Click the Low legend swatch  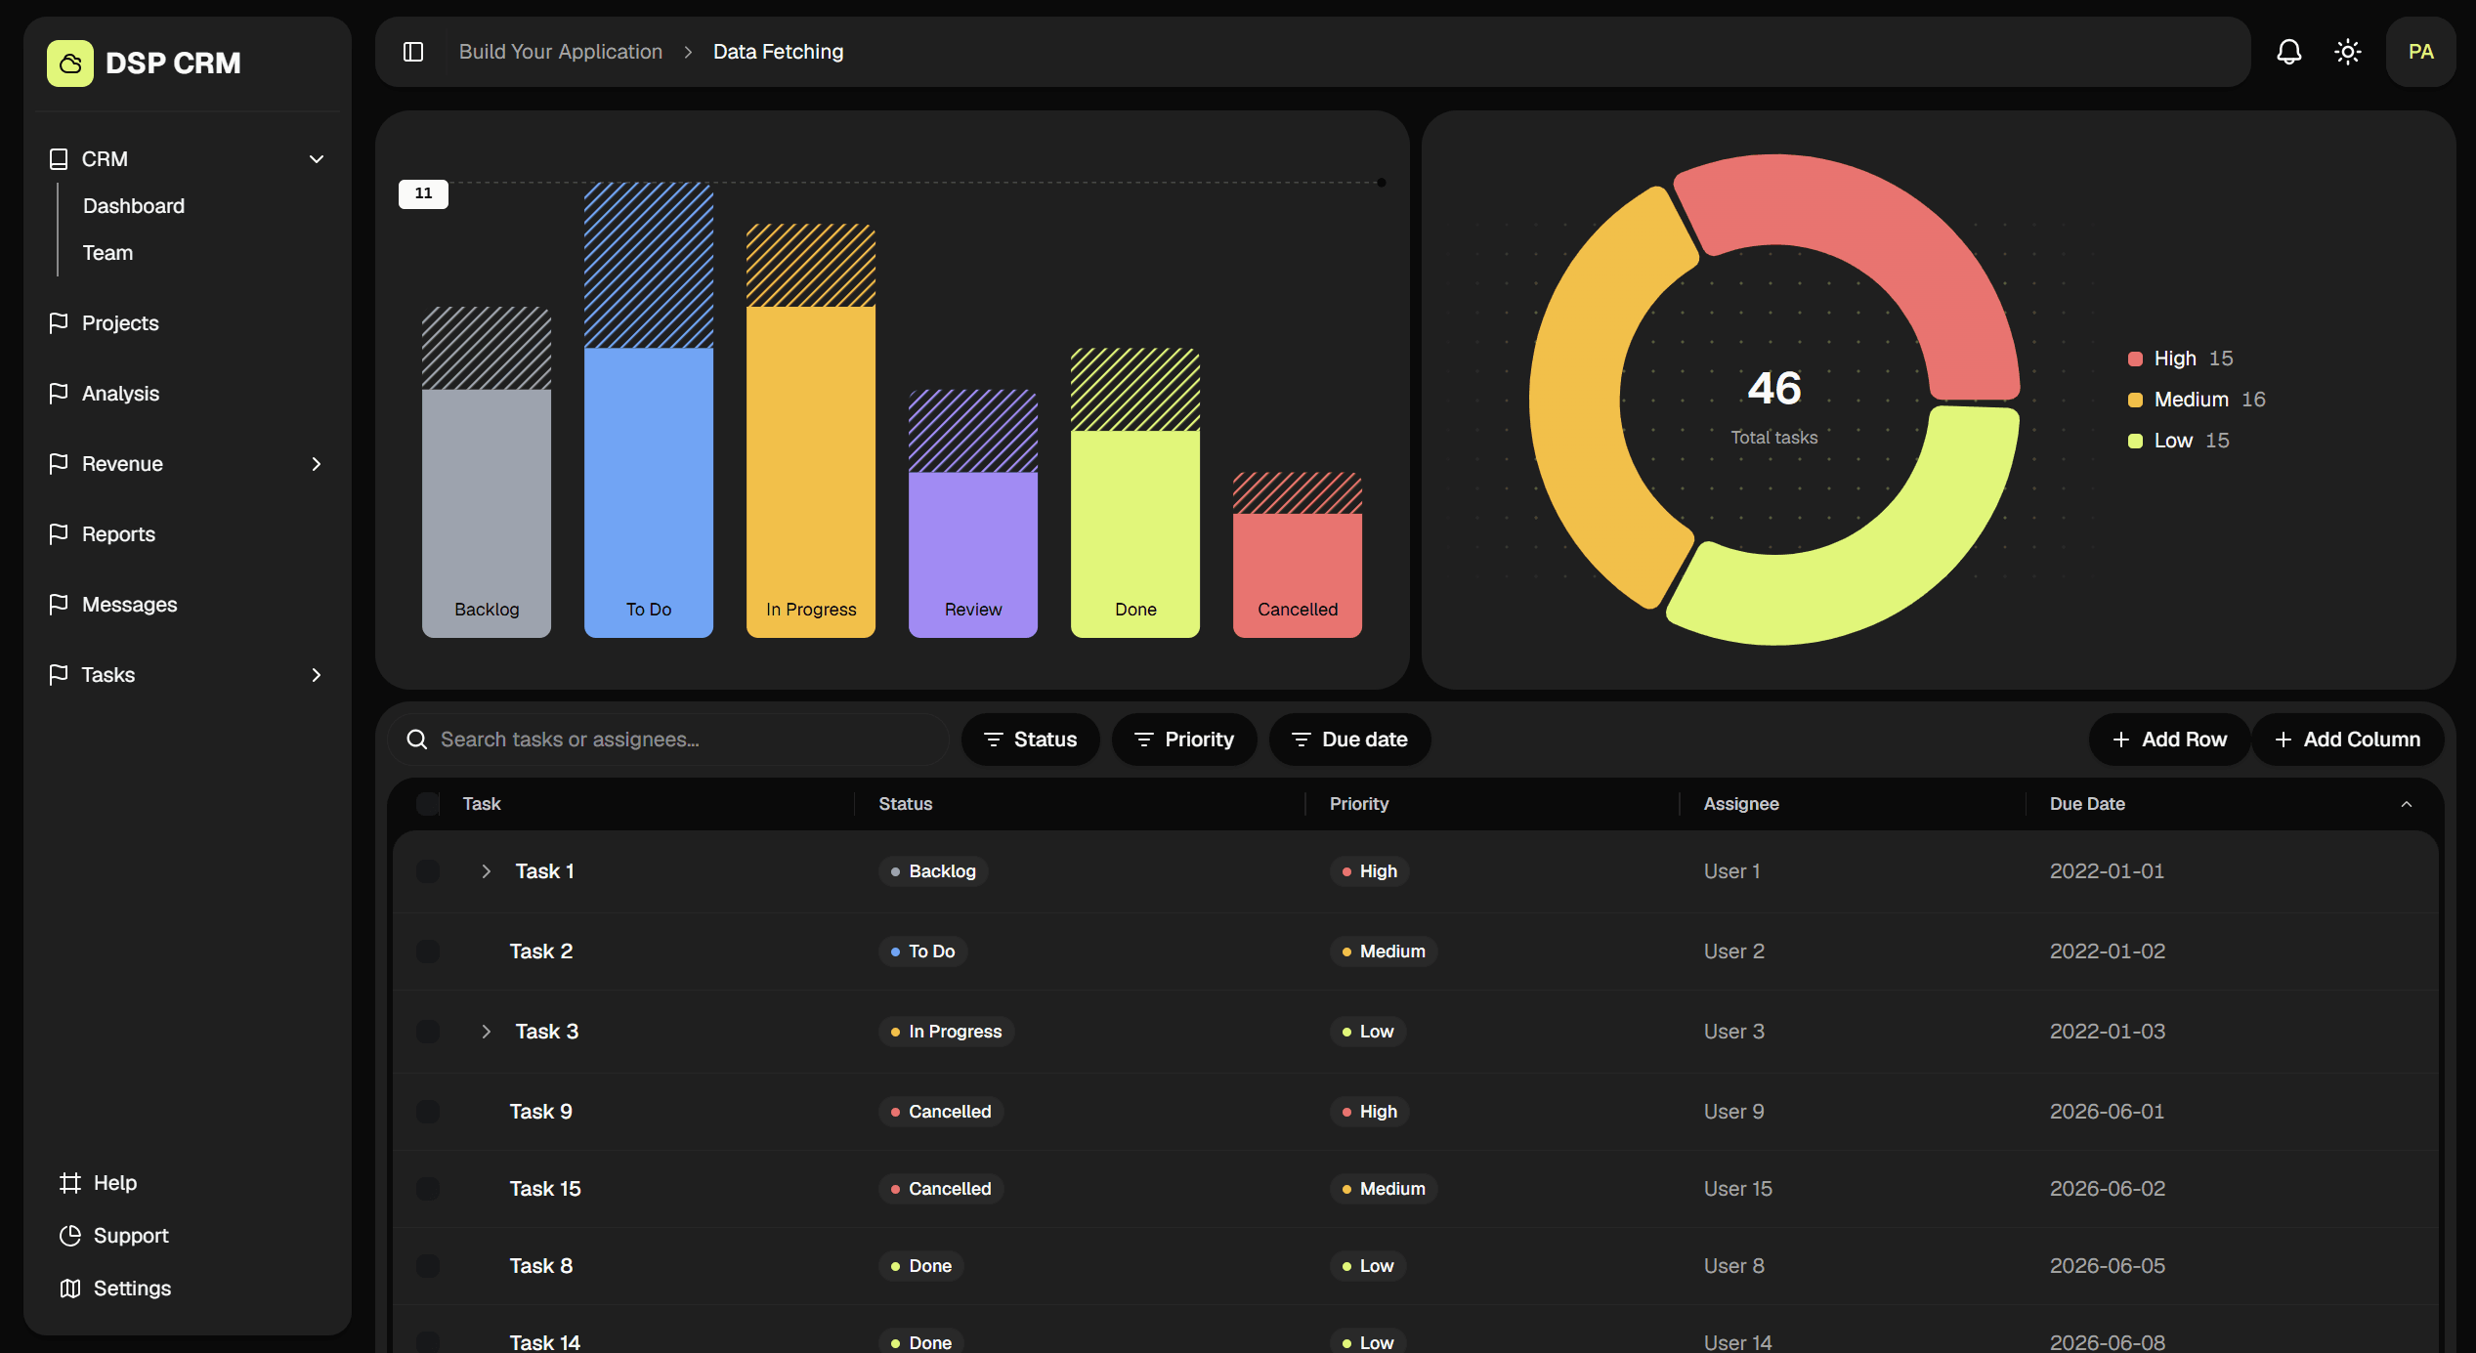2135,441
